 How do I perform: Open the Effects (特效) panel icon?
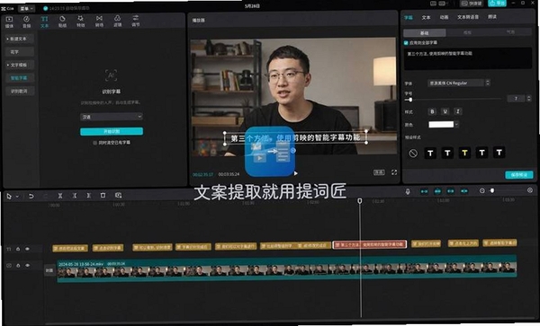click(x=81, y=22)
